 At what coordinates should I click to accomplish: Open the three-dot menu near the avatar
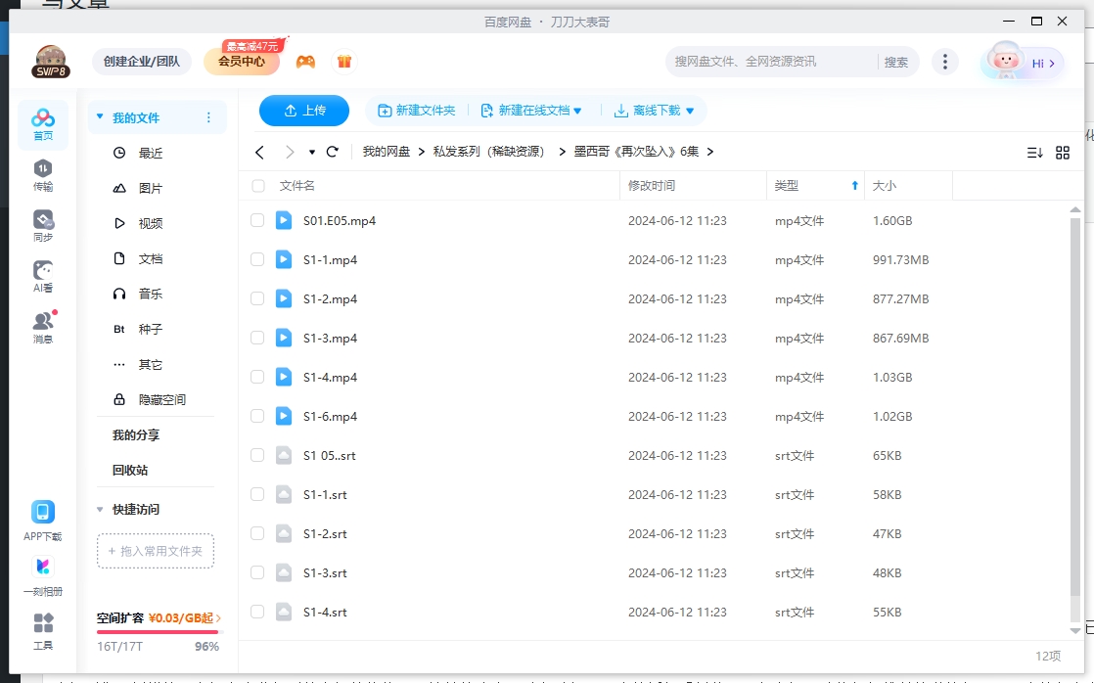pos(944,61)
